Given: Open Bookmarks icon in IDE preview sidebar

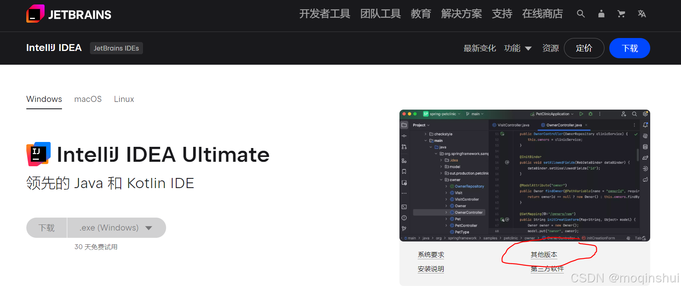Looking at the screenshot, I should tap(404, 171).
